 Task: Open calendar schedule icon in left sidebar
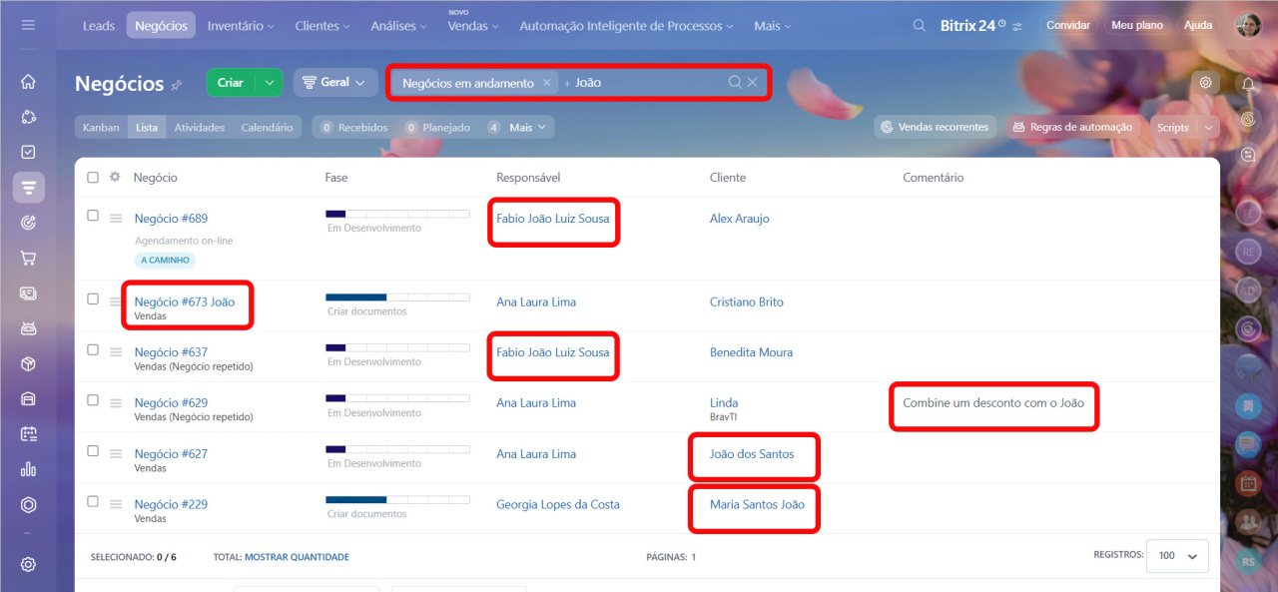coord(28,433)
